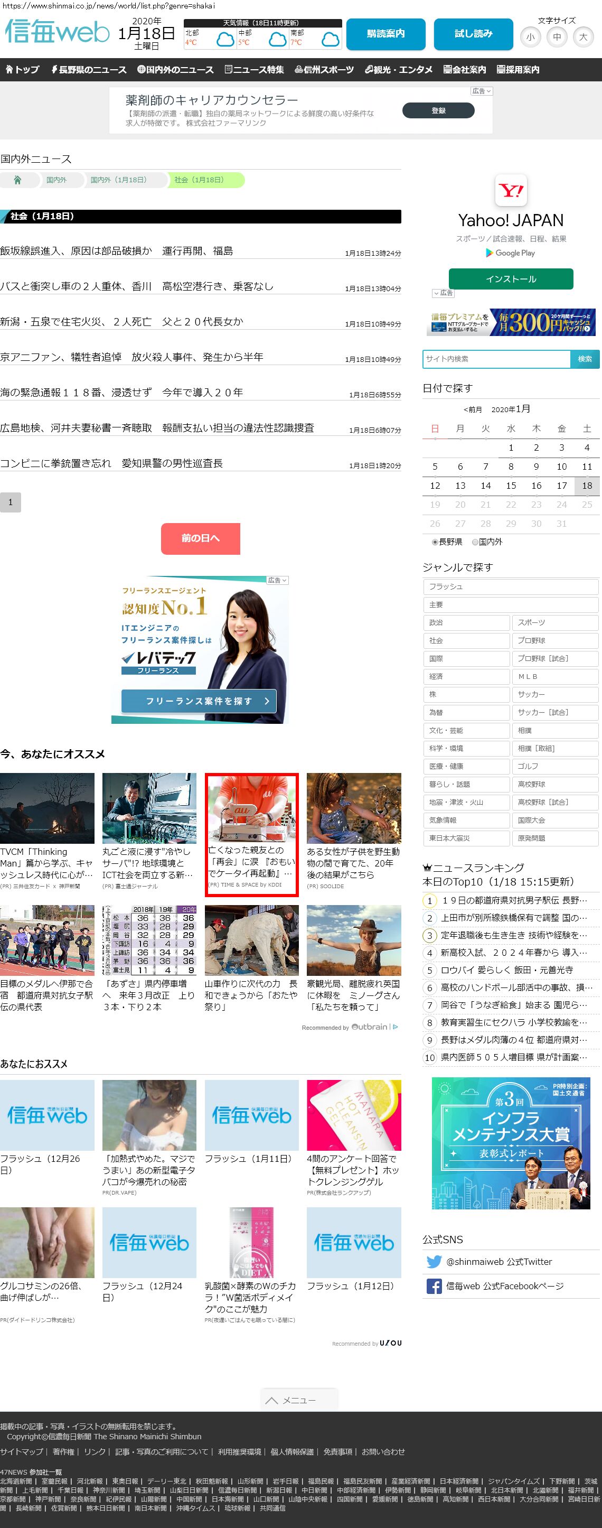
Task: Click the Yahoo! JAPAN app icon
Action: 511,190
